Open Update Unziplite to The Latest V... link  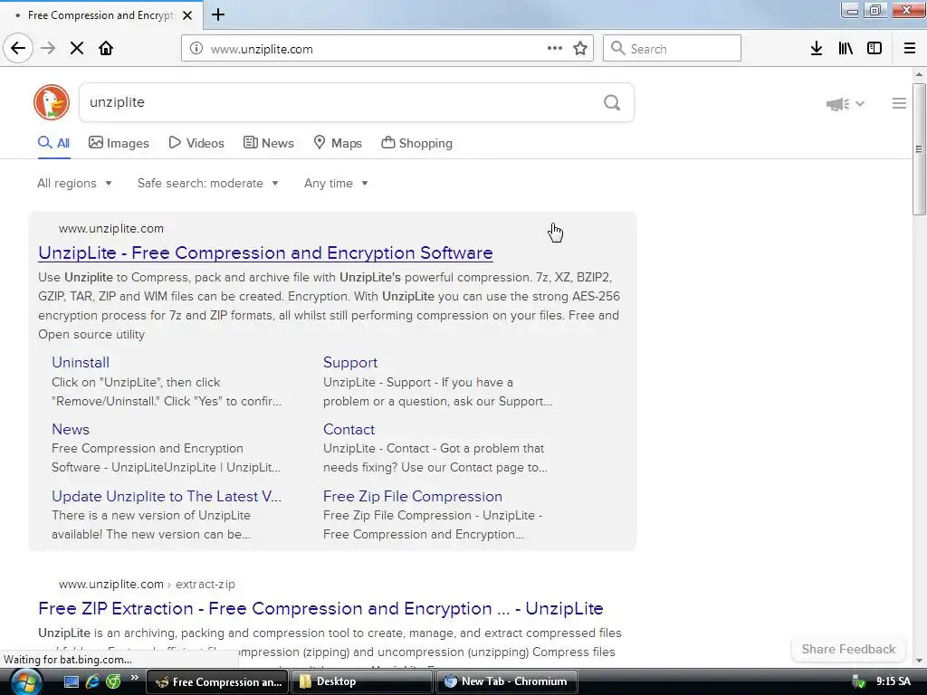(x=167, y=497)
